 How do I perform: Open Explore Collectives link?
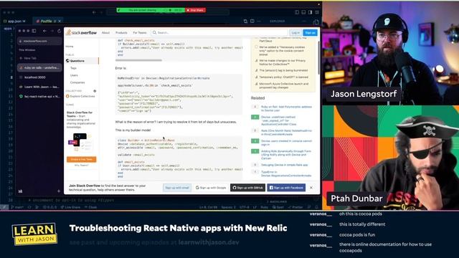[80, 96]
